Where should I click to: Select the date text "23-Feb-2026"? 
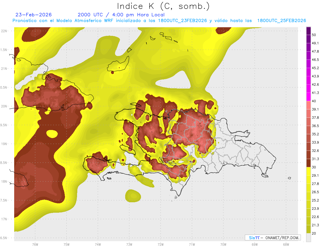(34, 15)
